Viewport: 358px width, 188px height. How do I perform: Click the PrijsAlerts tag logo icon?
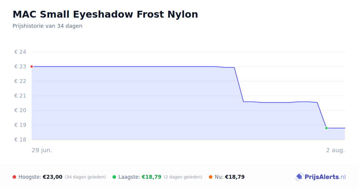pos(299,177)
